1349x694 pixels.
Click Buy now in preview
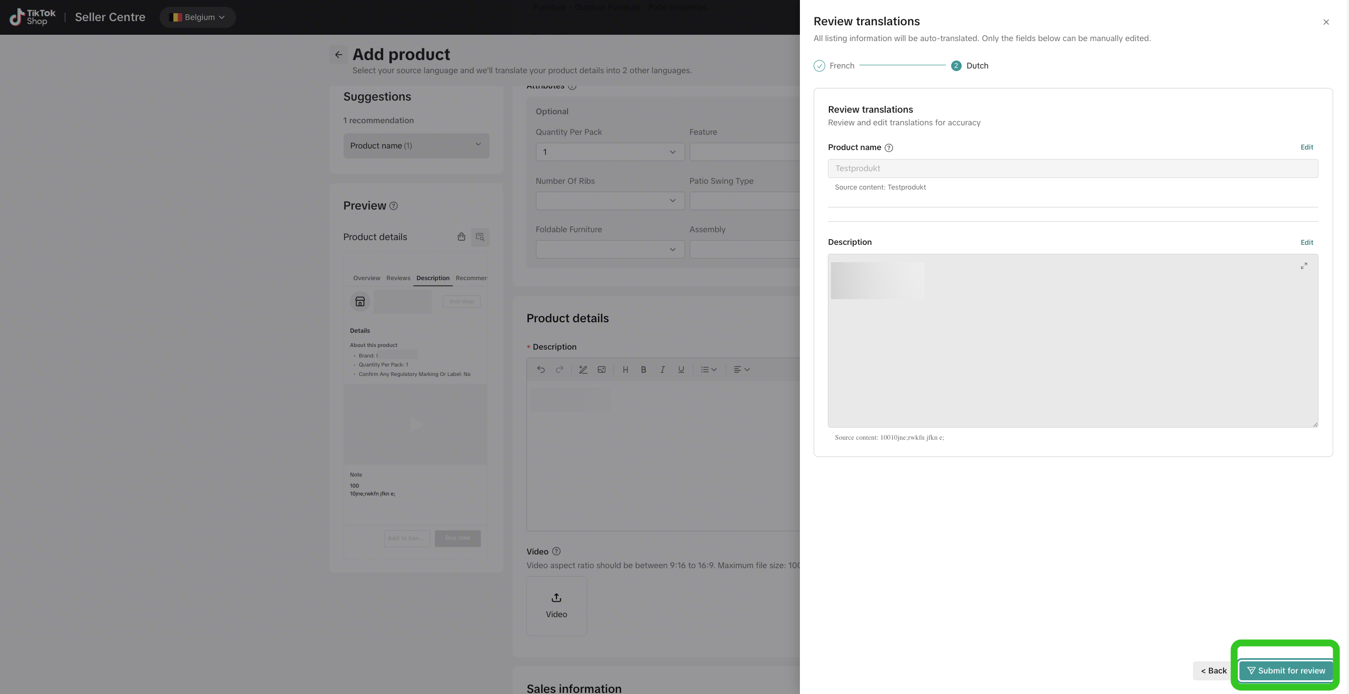[457, 538]
